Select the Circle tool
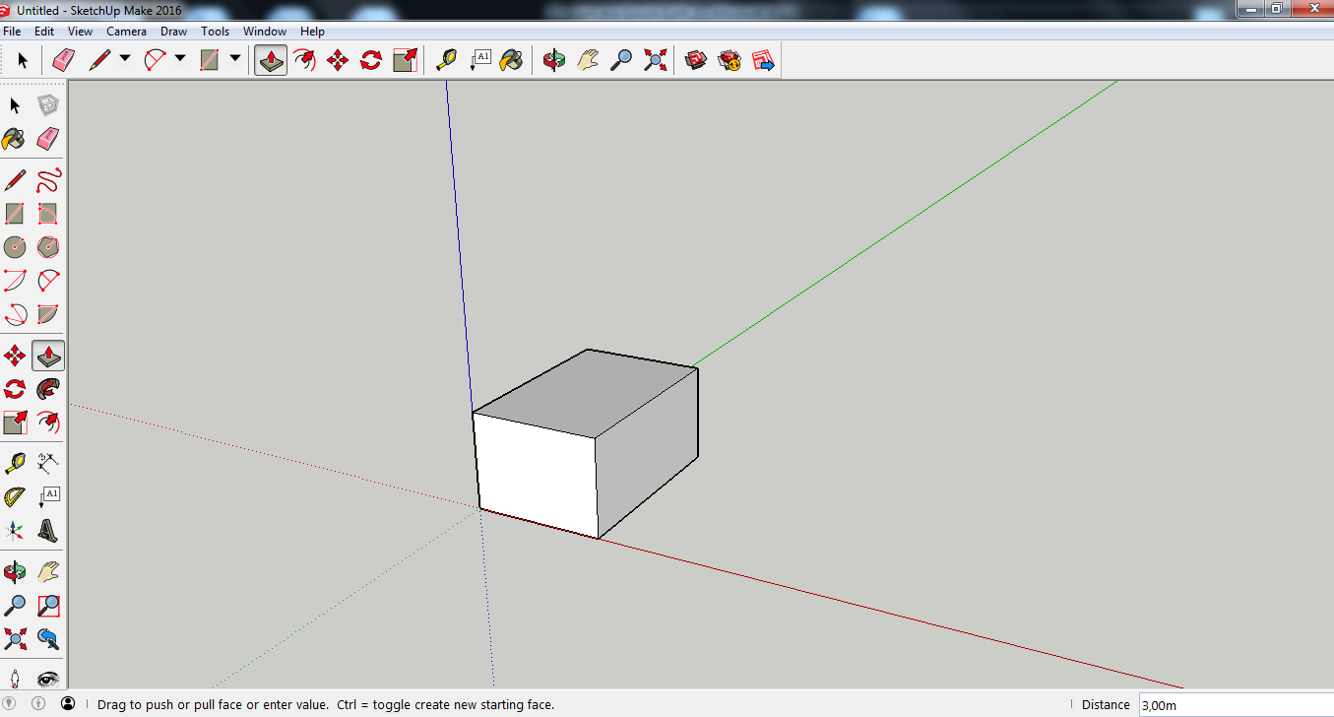This screenshot has height=717, width=1334. (15, 246)
